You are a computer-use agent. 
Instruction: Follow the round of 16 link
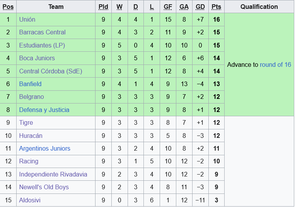(x=275, y=64)
